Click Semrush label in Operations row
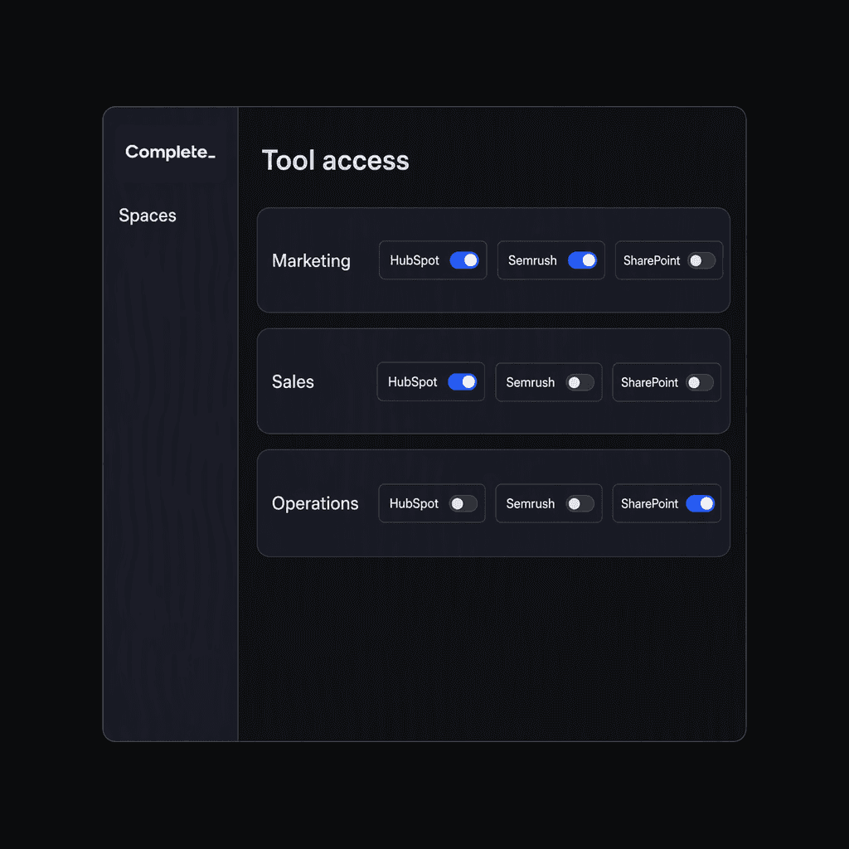 coord(530,503)
